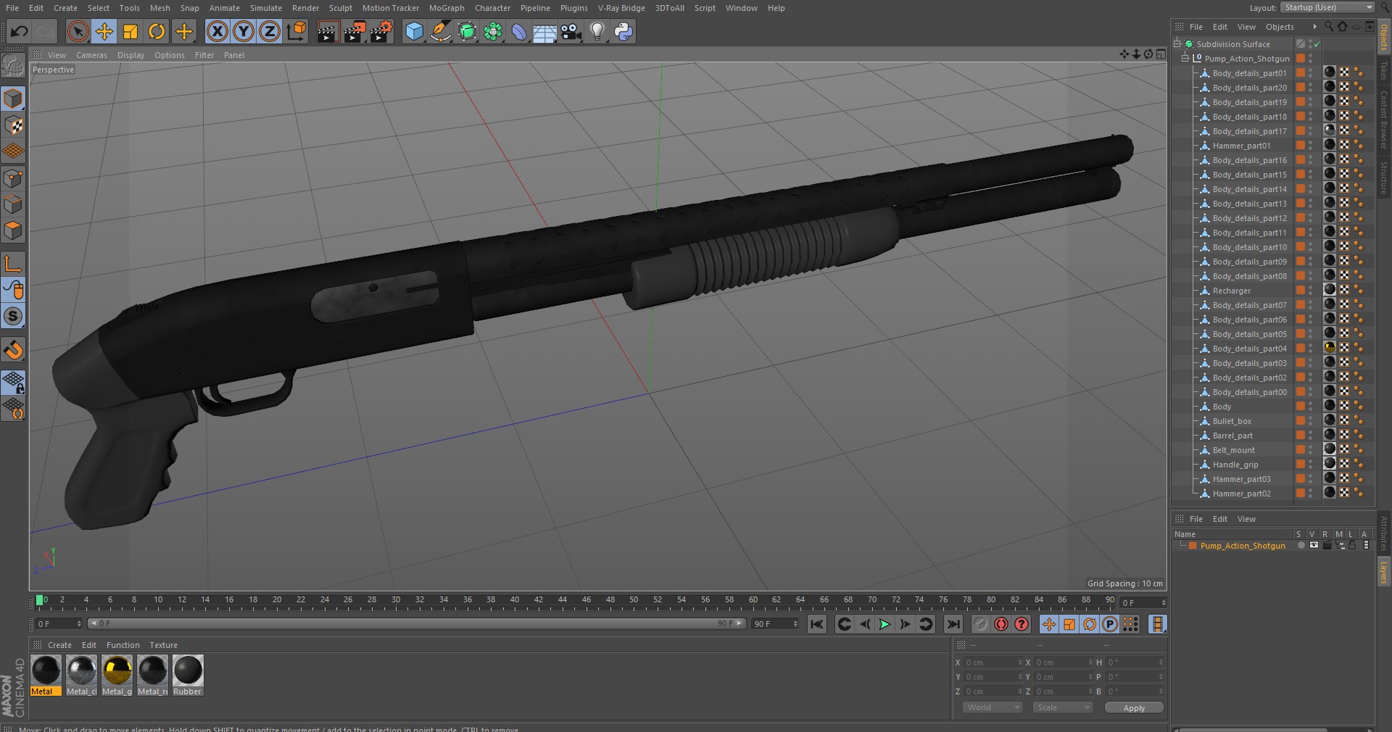Screen dimensions: 1392x732
Task: Select the Live Selection tool
Action: coord(78,31)
